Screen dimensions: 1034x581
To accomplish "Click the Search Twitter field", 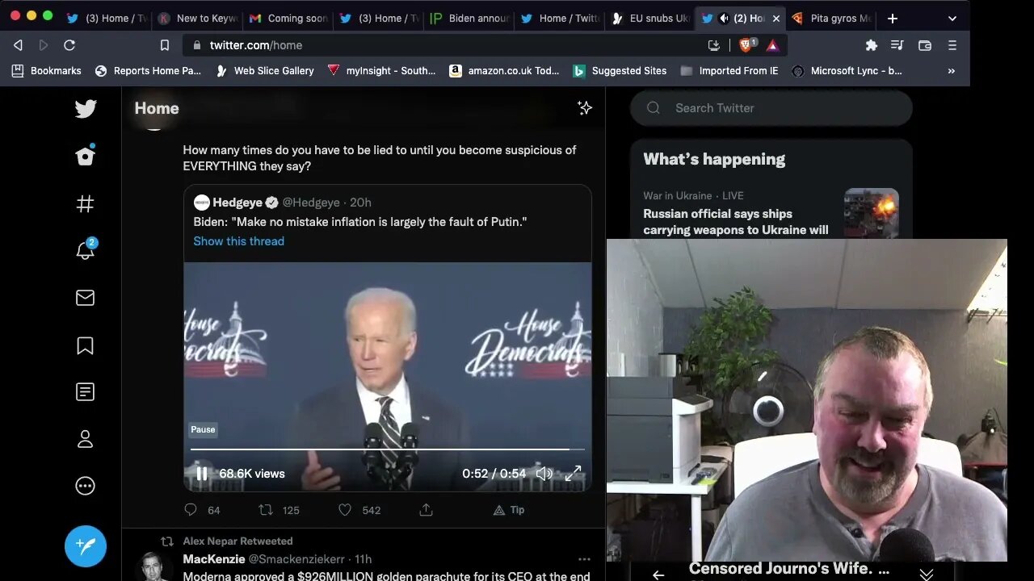I will [771, 108].
